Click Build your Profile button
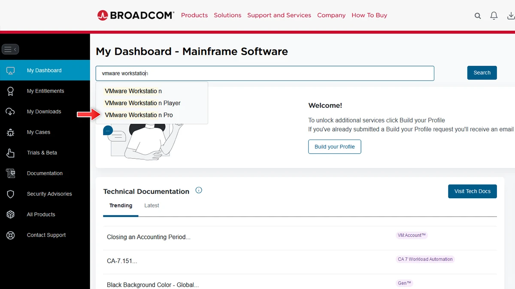This screenshot has width=515, height=289. click(x=335, y=146)
